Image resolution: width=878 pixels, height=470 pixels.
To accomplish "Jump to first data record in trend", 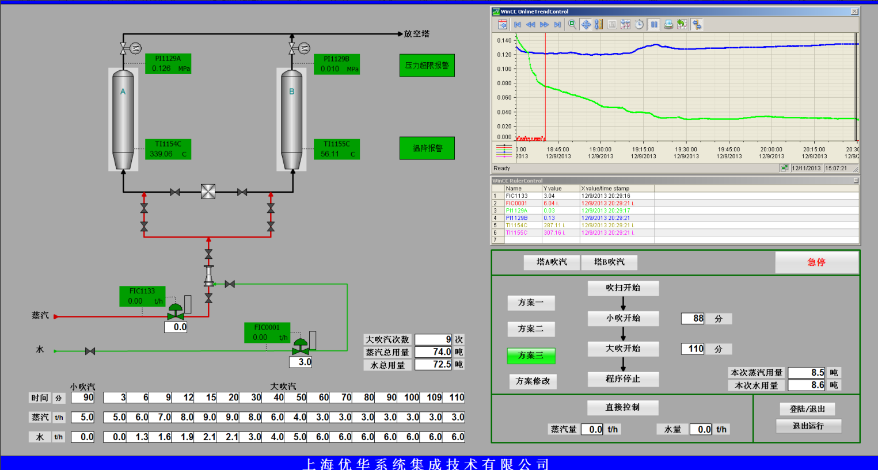I will tap(517, 24).
